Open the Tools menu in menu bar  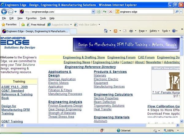point(43,18)
